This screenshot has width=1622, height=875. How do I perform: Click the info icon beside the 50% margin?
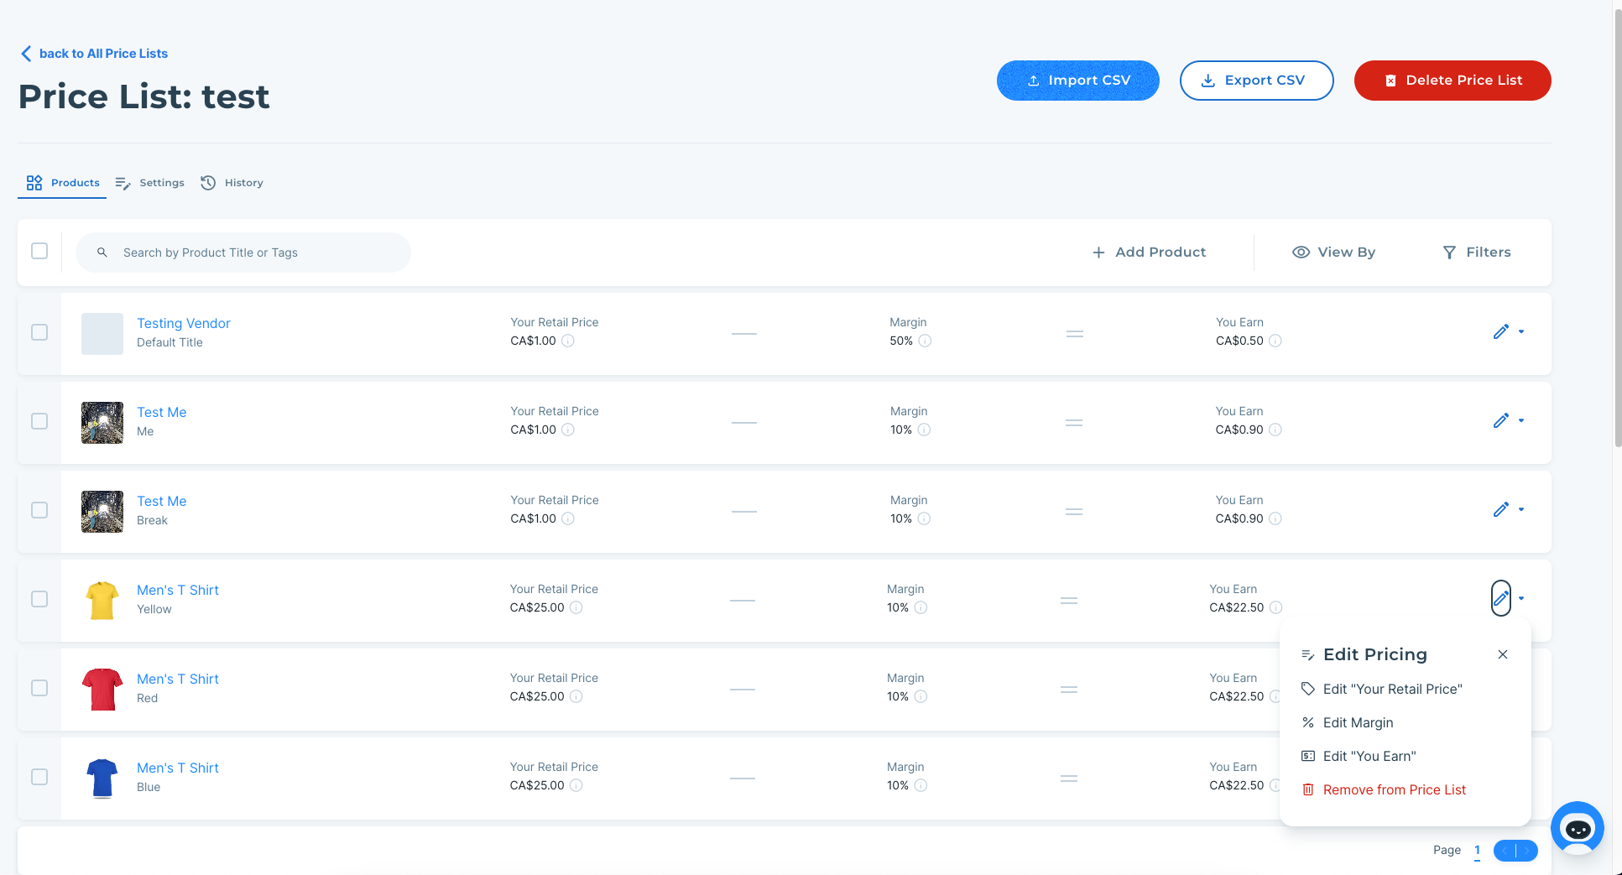925,341
